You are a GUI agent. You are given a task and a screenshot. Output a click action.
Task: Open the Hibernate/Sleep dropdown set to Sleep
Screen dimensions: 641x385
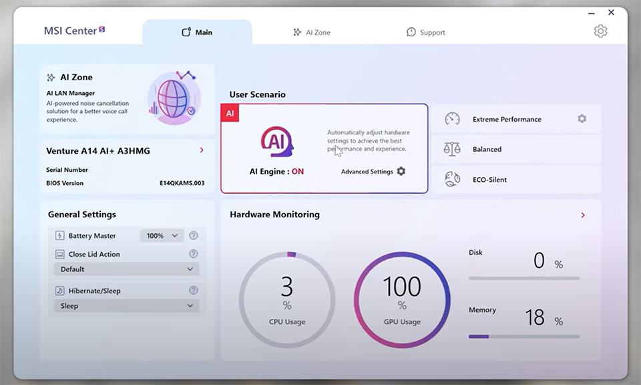tap(126, 306)
